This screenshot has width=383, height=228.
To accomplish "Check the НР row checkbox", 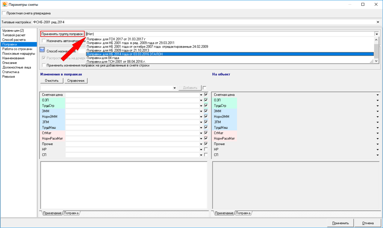I will click(x=206, y=149).
